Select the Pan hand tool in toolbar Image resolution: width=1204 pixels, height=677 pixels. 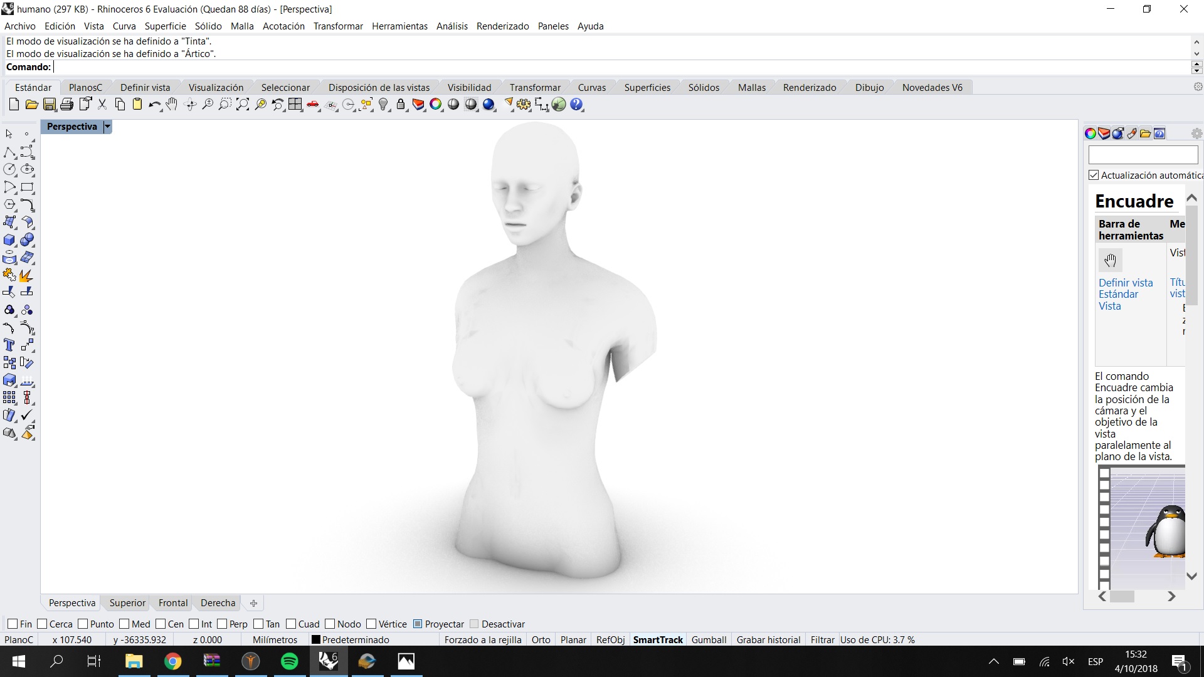pyautogui.click(x=172, y=105)
